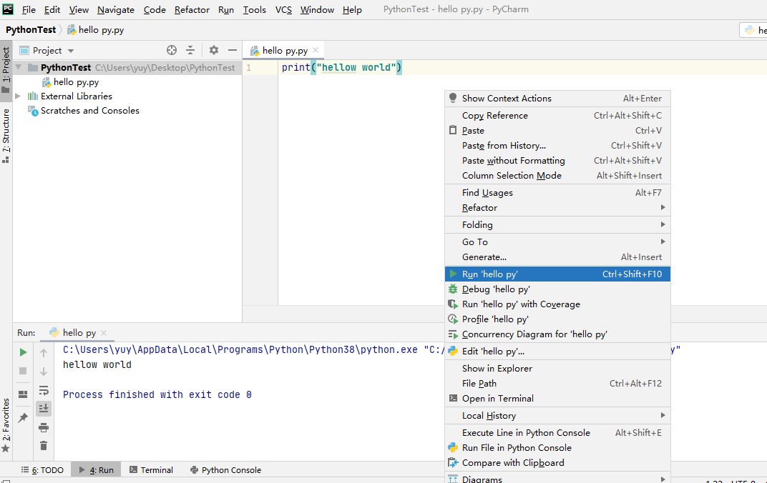
Task: Open the Window menu
Action: (317, 10)
